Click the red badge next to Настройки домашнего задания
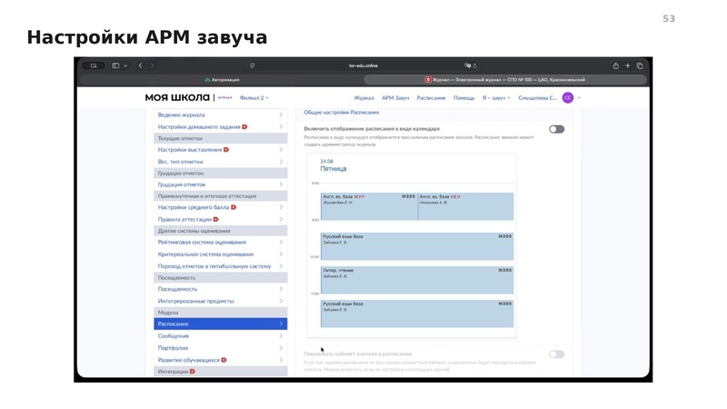 click(244, 126)
